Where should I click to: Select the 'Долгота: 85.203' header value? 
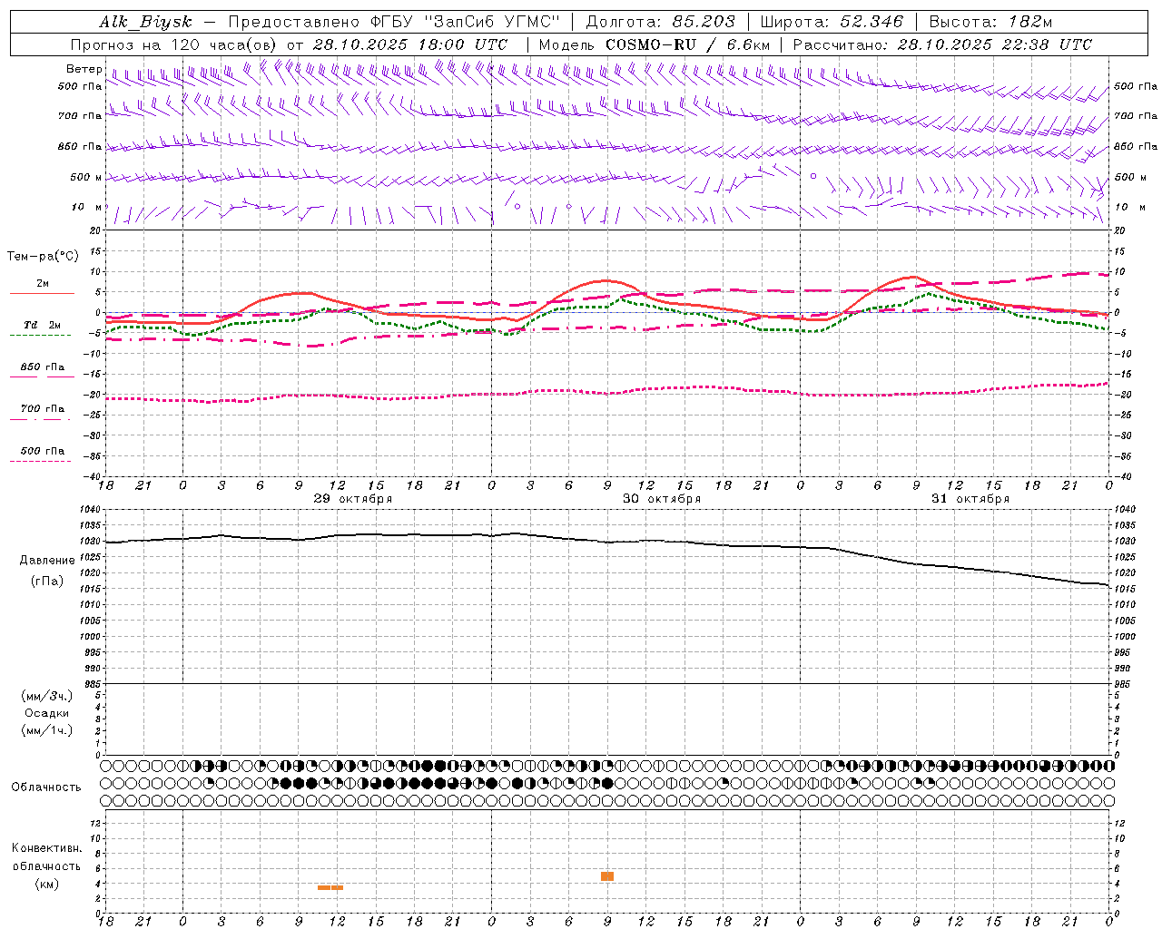point(661,22)
